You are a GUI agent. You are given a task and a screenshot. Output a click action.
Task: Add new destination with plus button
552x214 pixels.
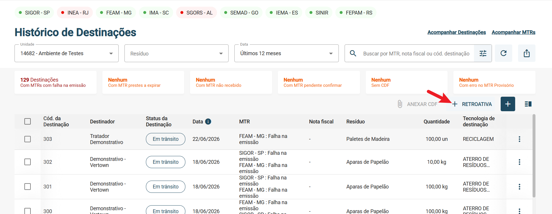508,104
